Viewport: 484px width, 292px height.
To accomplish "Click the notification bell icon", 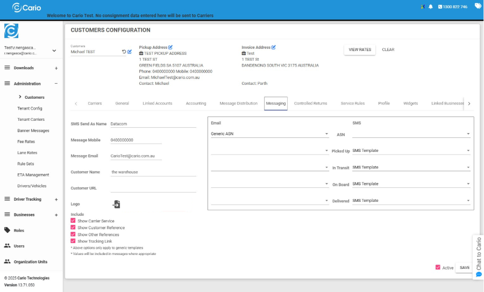I will pos(430,6).
